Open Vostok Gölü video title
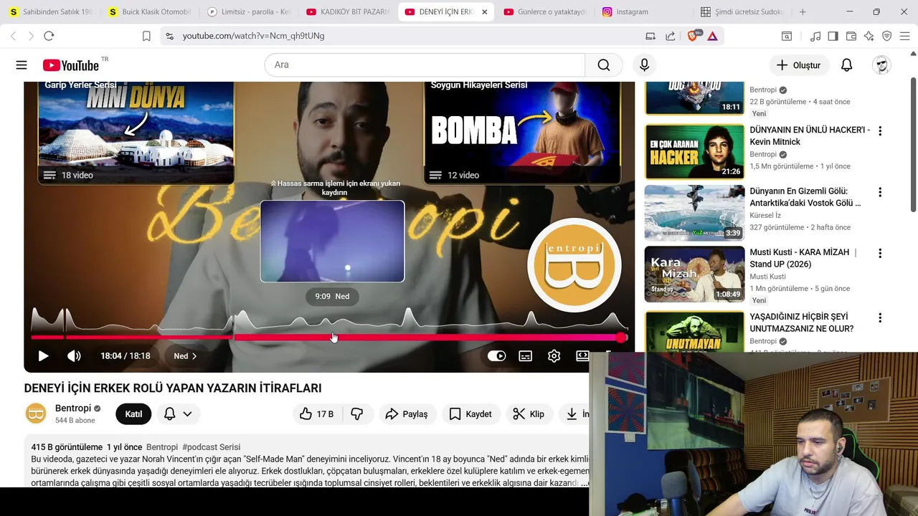 click(805, 197)
